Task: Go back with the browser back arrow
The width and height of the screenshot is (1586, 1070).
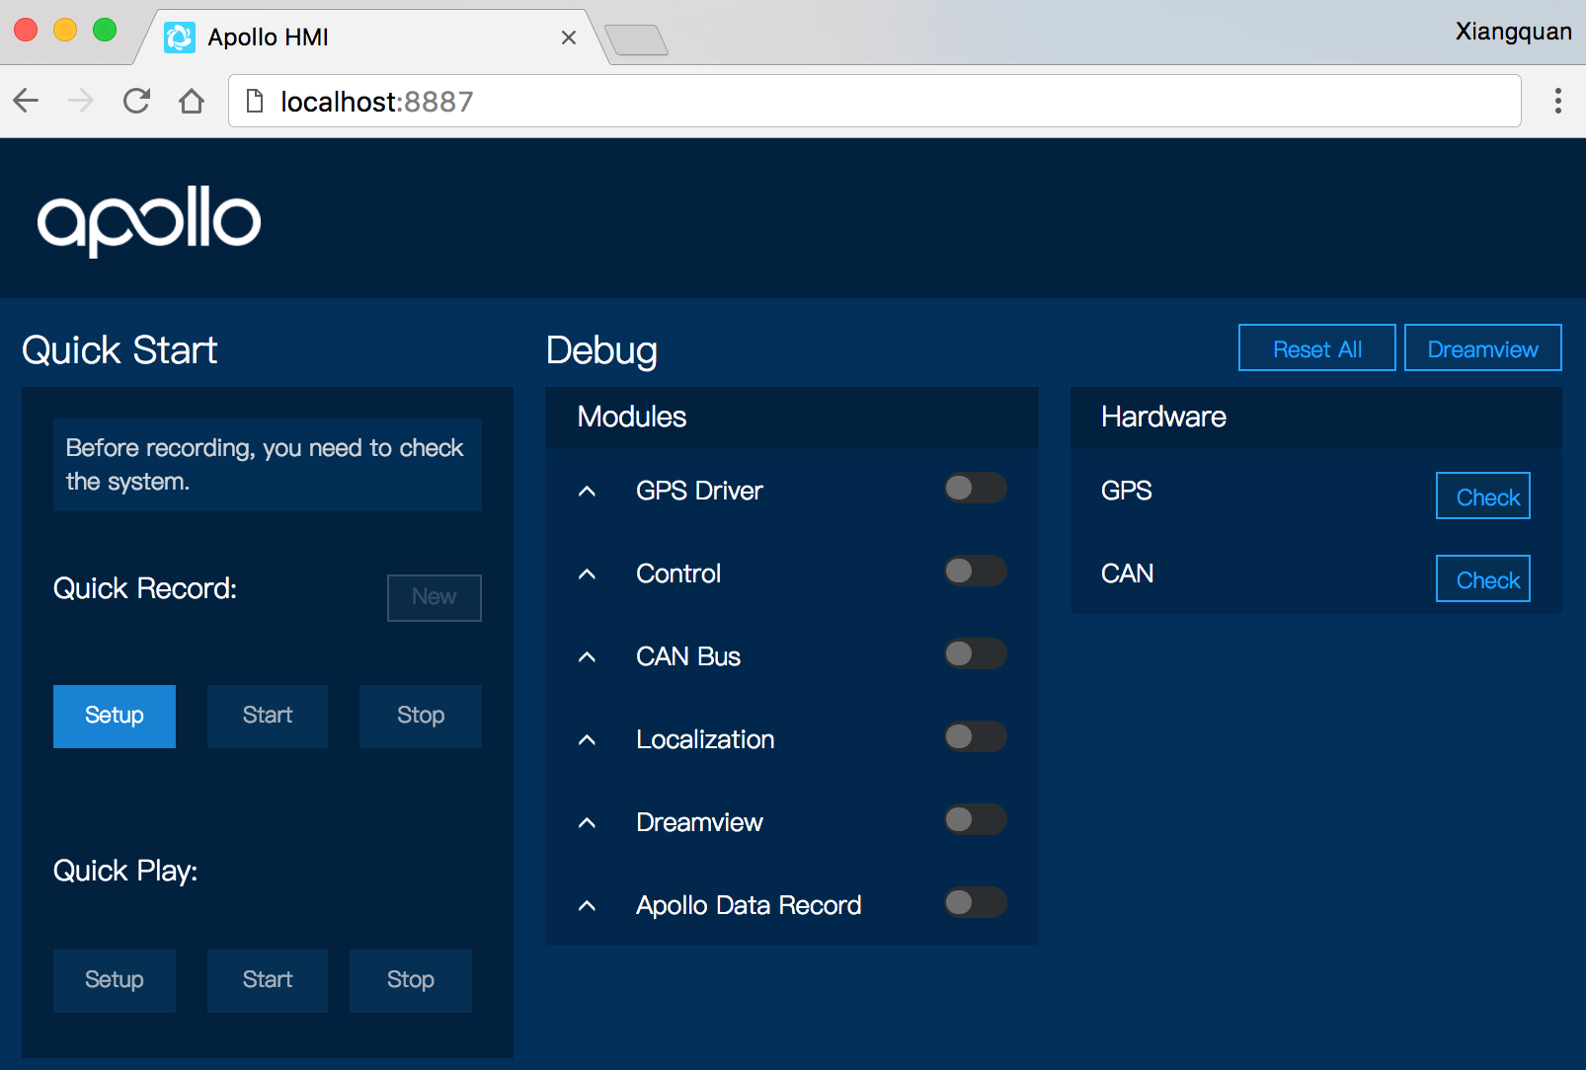Action: point(27,101)
